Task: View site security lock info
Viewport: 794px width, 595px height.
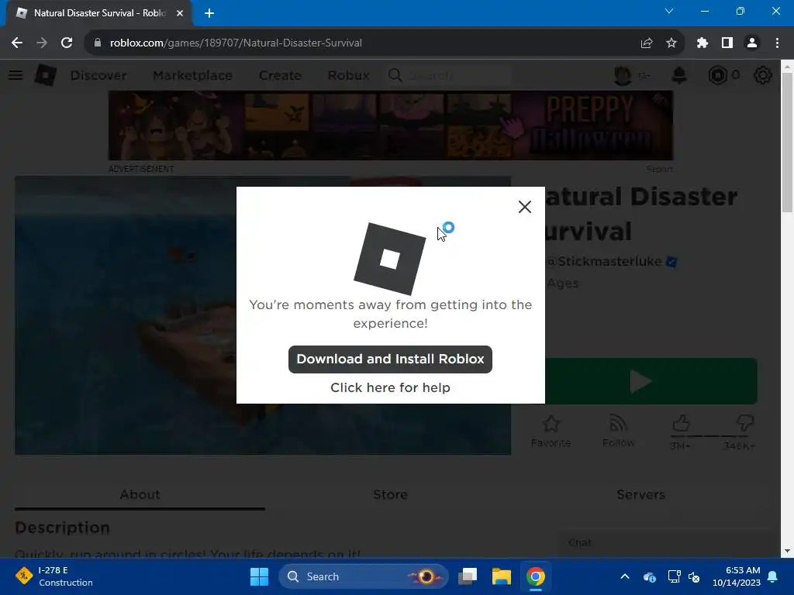Action: tap(98, 43)
